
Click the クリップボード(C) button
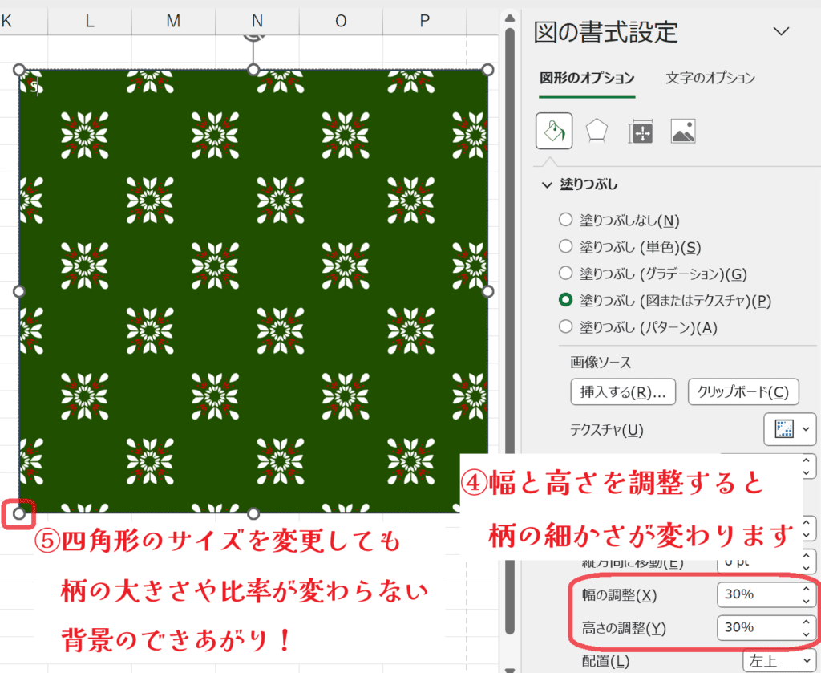pos(743,392)
